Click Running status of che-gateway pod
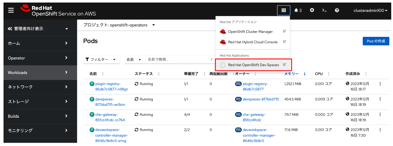Screen dimensions: 393x146 pyautogui.click(x=144, y=114)
